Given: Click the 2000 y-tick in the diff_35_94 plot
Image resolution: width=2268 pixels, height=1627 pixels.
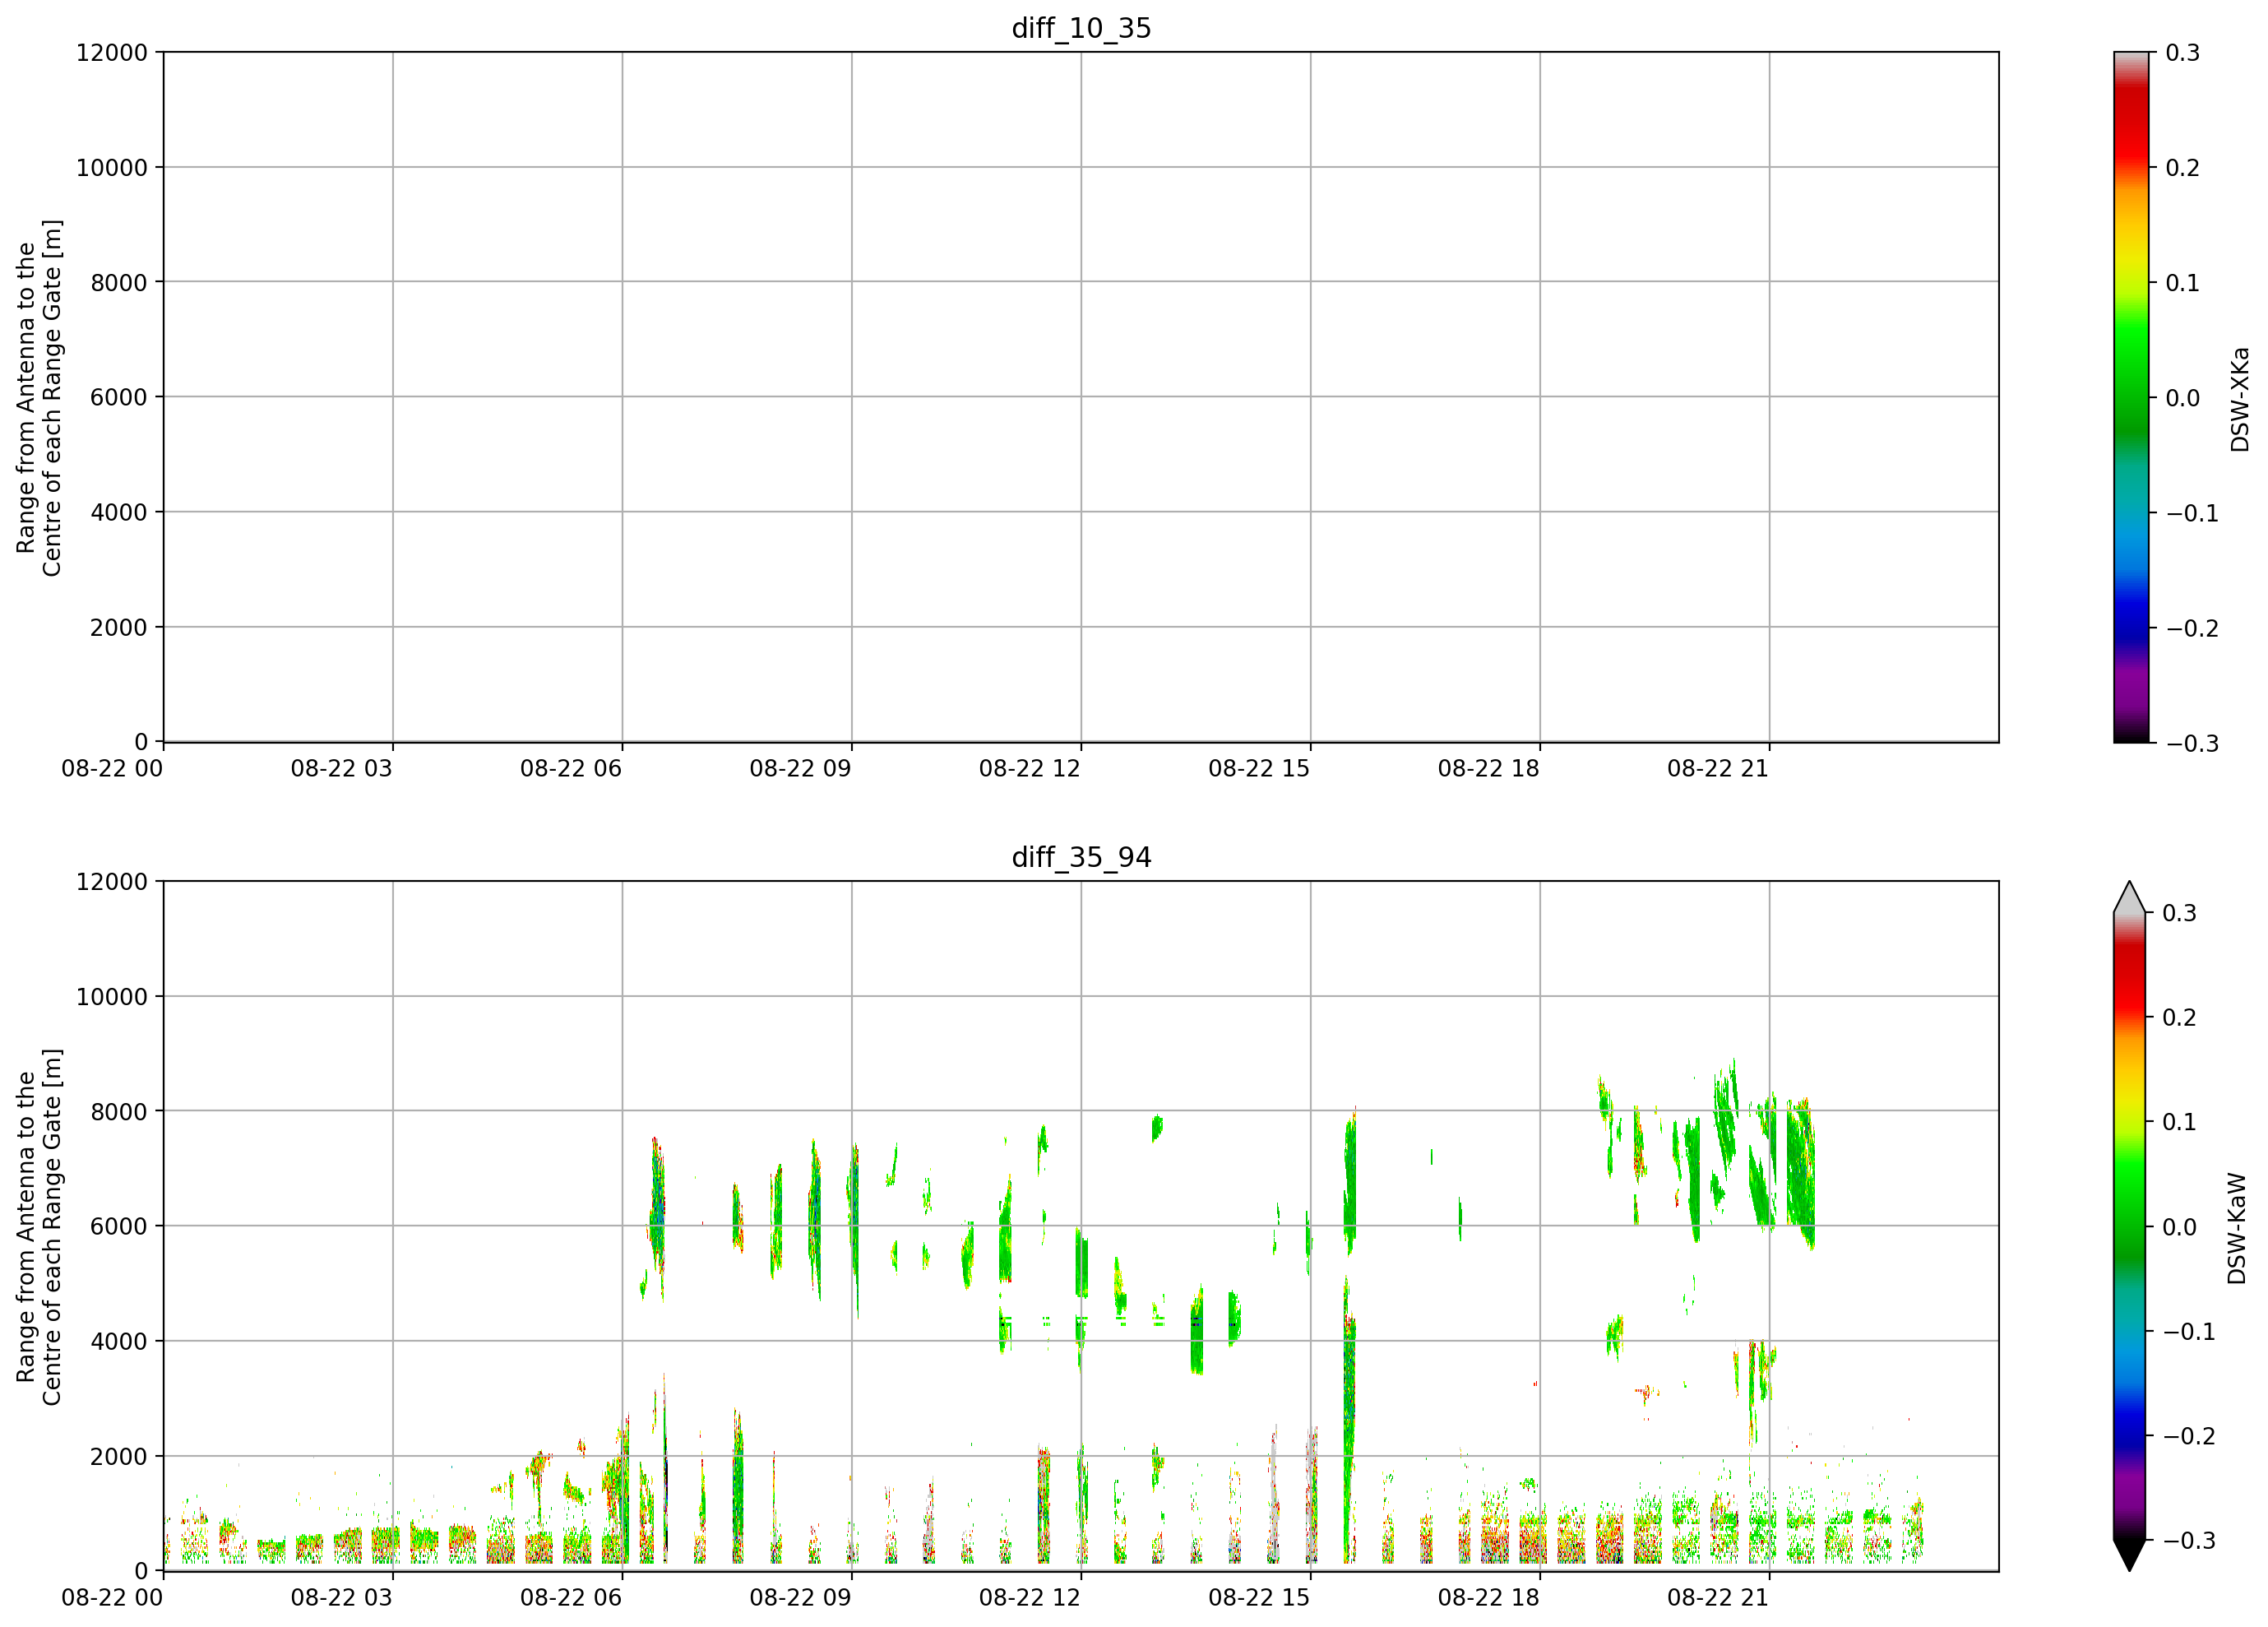Looking at the screenshot, I should 119,1457.
